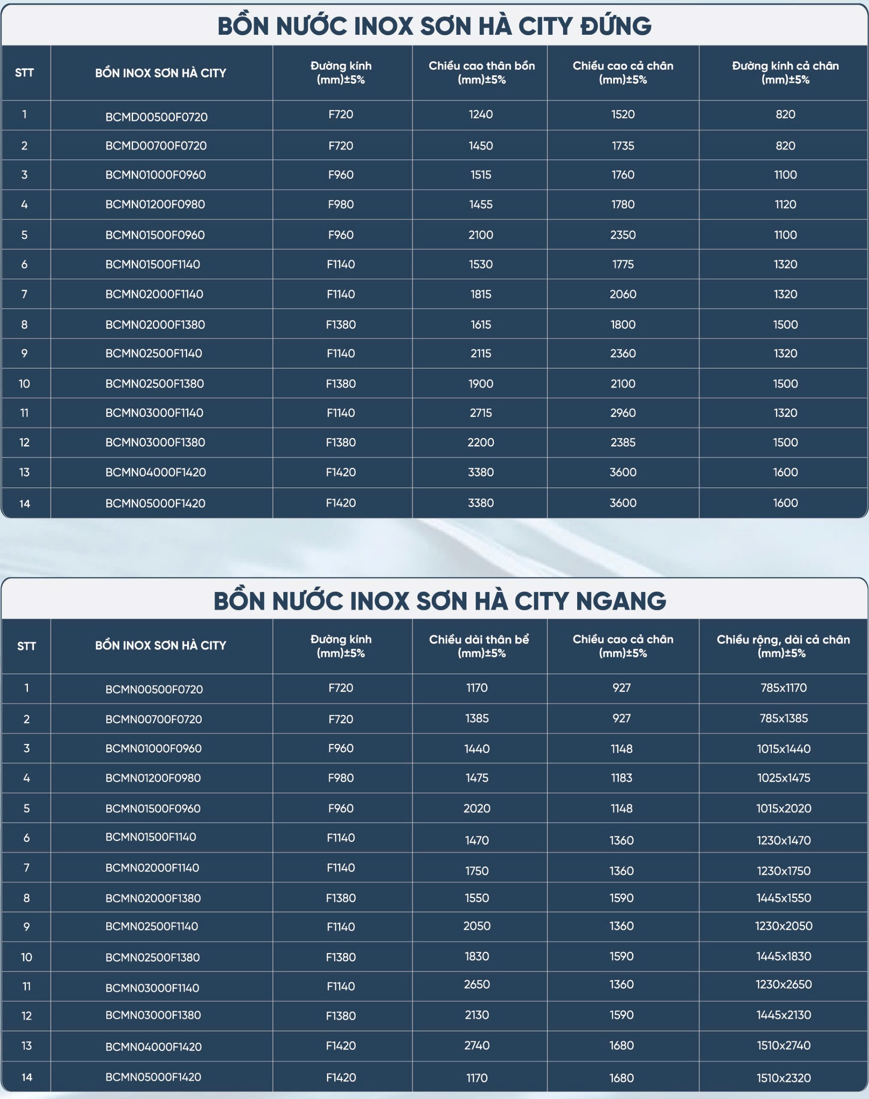Click the body length value 2020

click(x=477, y=808)
